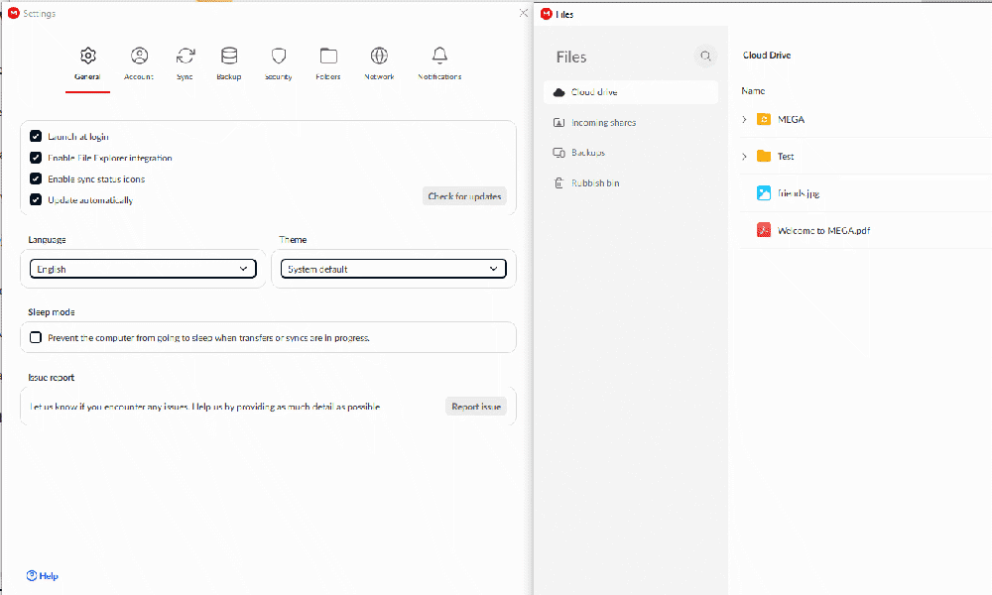Image resolution: width=992 pixels, height=595 pixels.
Task: Enable sleep prevention during transfers
Action: (36, 337)
